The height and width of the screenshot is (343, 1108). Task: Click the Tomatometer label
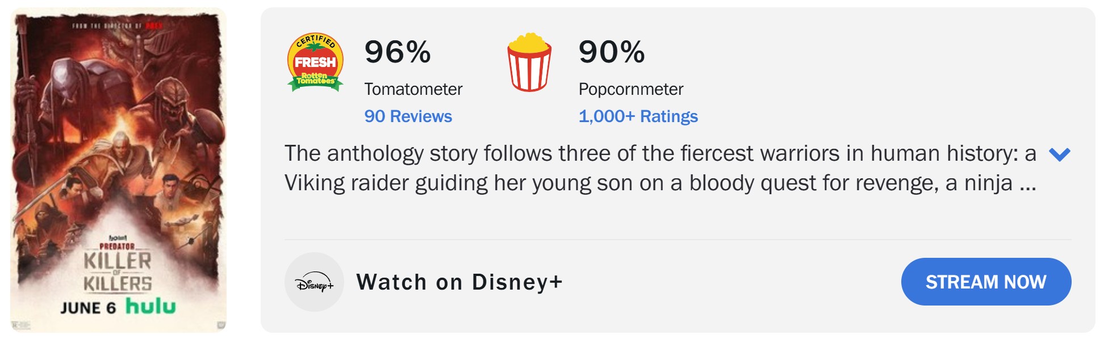tap(413, 89)
